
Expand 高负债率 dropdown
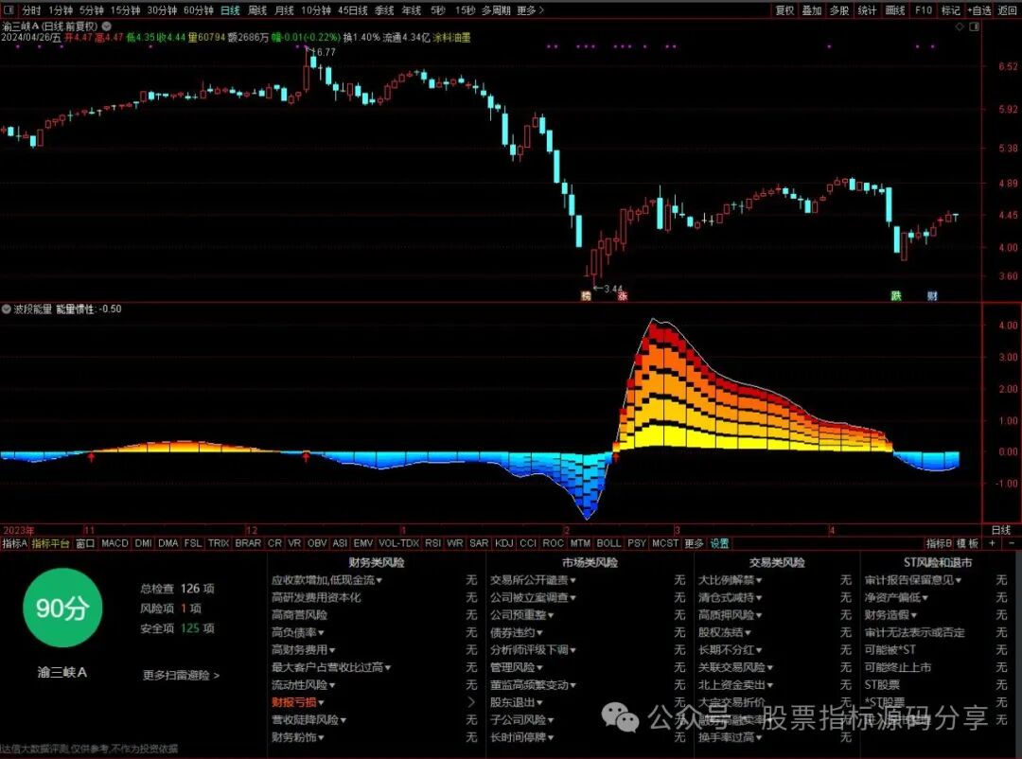tap(298, 632)
